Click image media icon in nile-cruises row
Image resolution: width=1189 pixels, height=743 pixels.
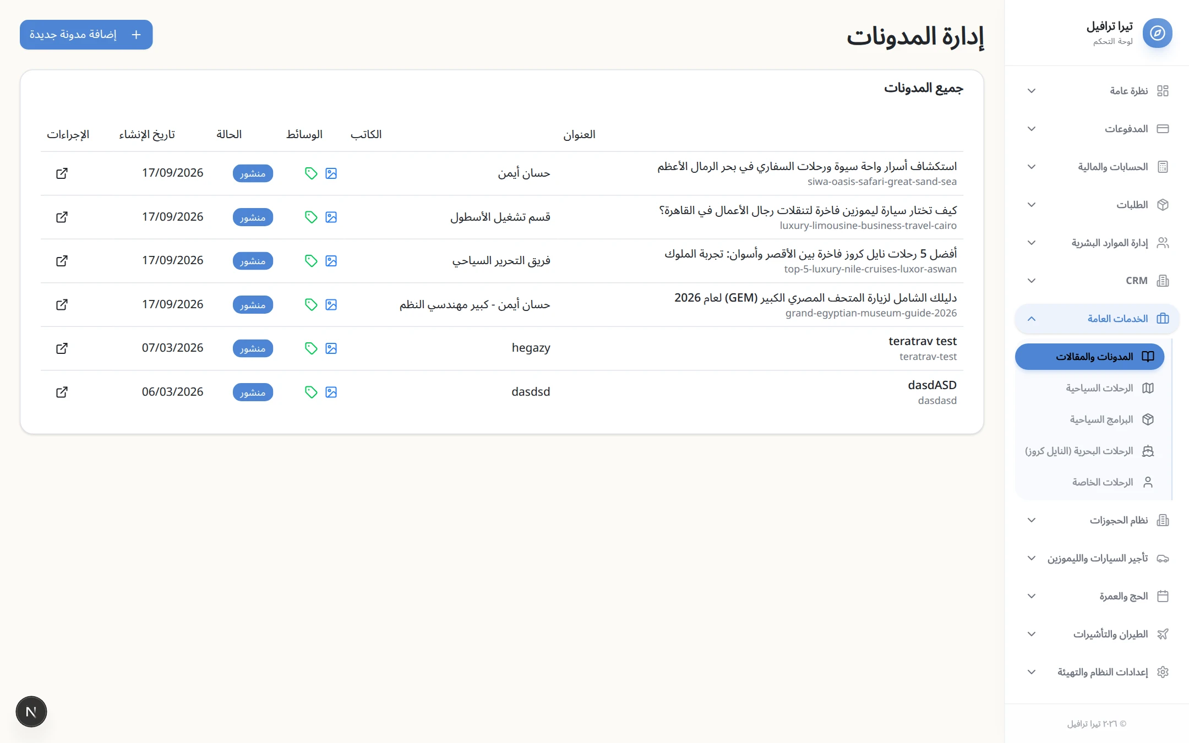(x=331, y=261)
